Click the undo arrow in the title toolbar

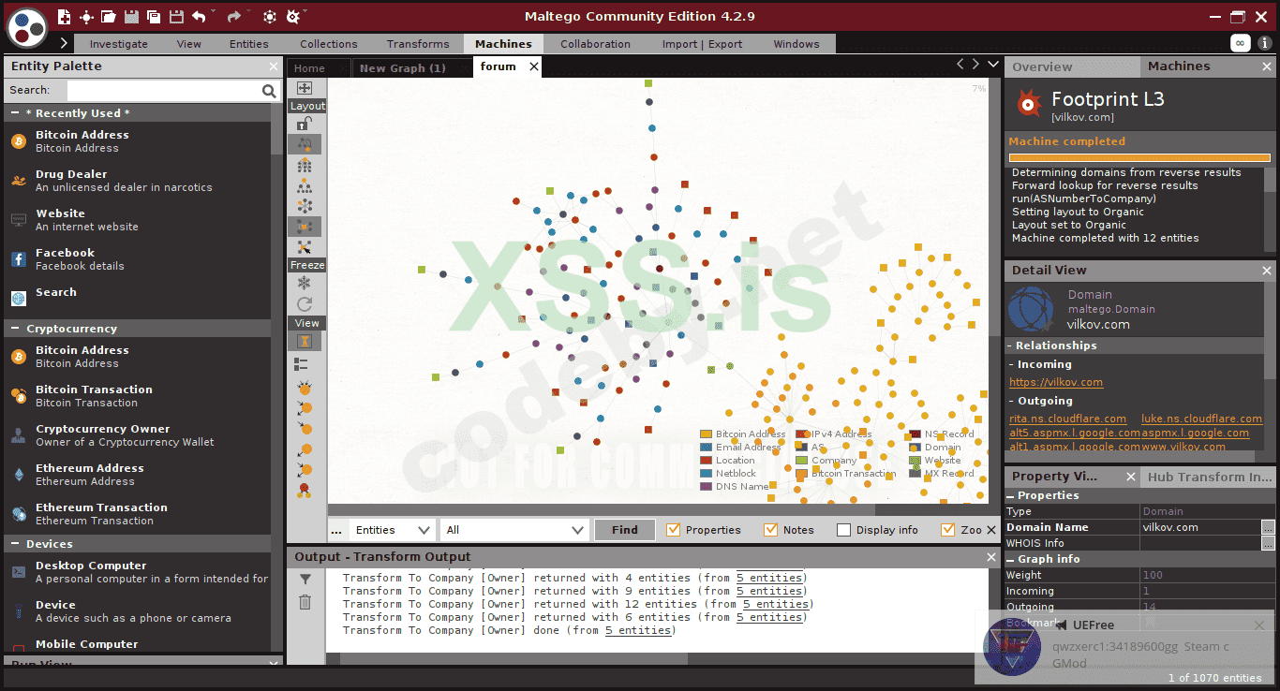click(x=199, y=17)
